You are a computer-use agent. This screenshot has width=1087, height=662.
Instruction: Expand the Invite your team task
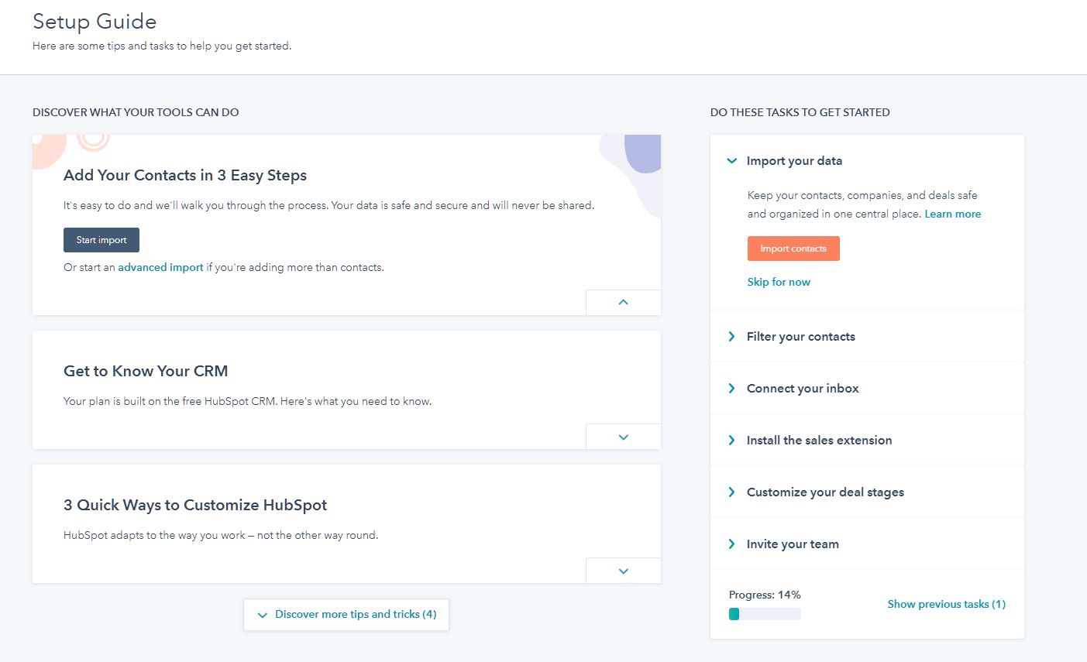(x=867, y=544)
